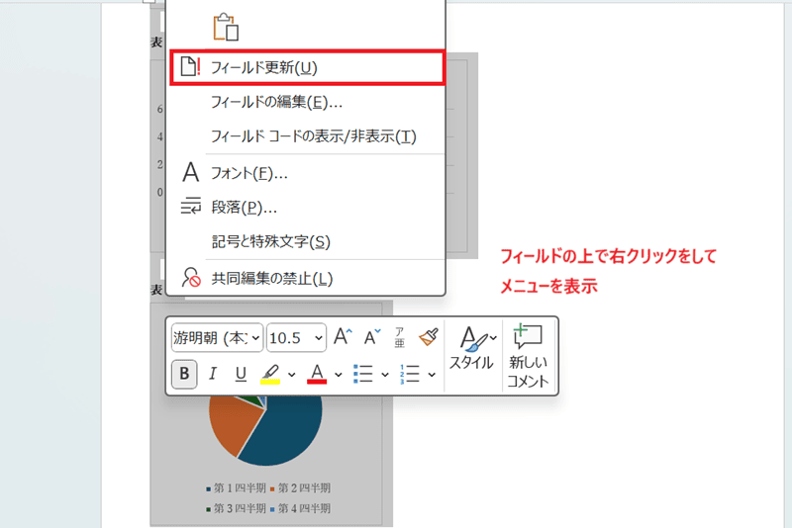792x528 pixels.
Task: Expand numbered list style dropdown arrow
Action: click(x=432, y=375)
